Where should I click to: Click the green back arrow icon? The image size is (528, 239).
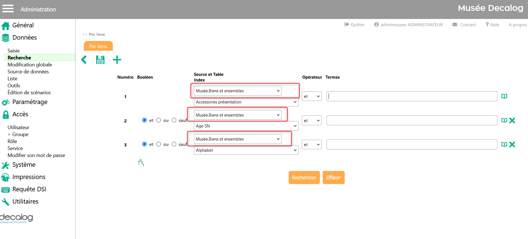[84, 60]
